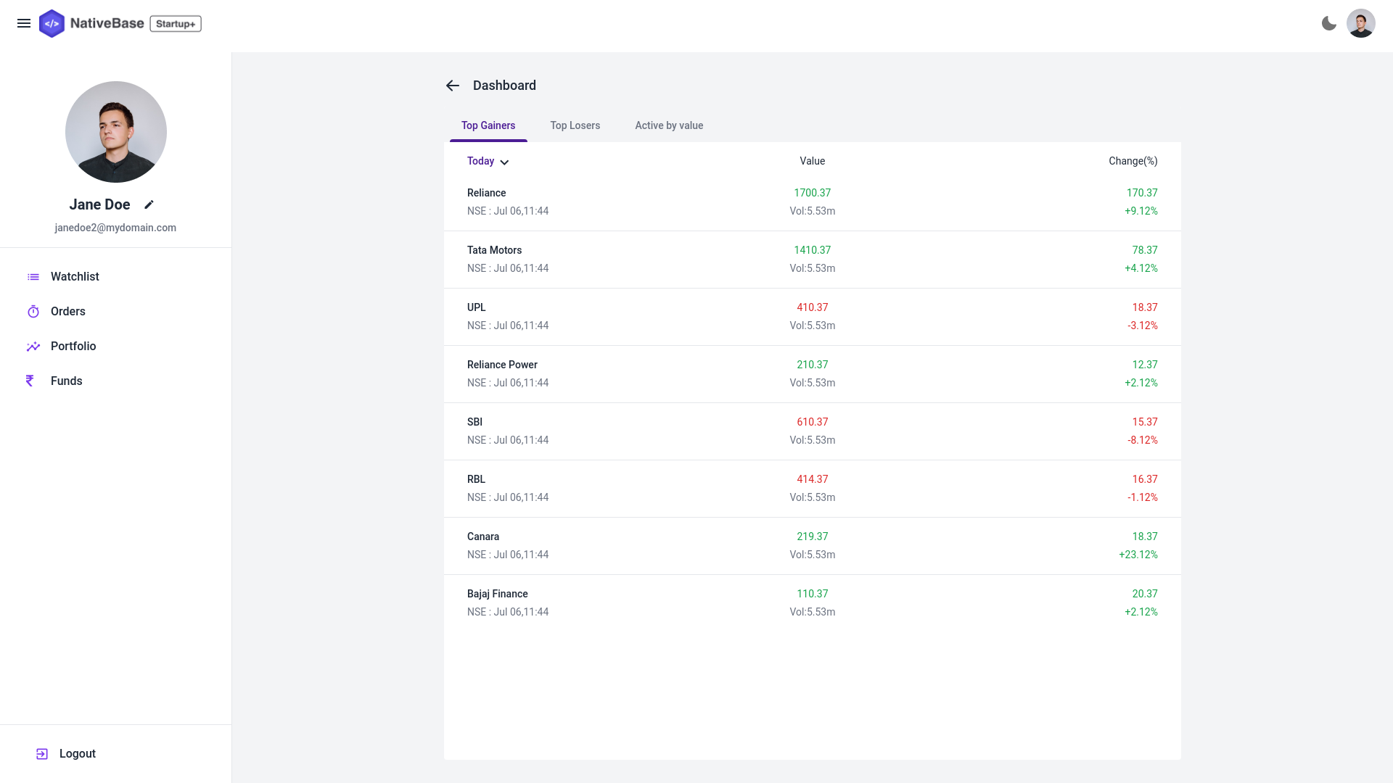Click the NativeBase brand text
Viewport: 1393px width, 783px height.
coord(107,23)
